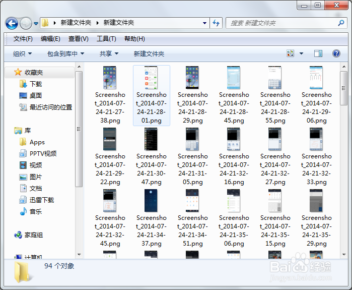Expand the address bar history dropdown
The image size is (352, 290).
tap(204, 23)
